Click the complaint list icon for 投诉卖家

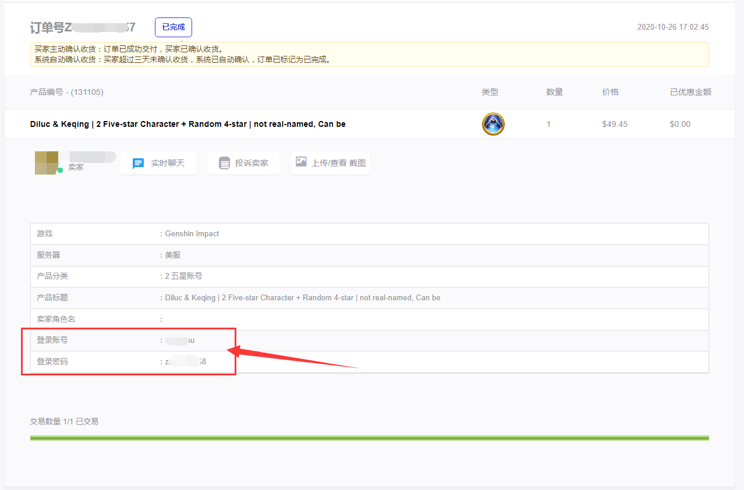(x=225, y=163)
